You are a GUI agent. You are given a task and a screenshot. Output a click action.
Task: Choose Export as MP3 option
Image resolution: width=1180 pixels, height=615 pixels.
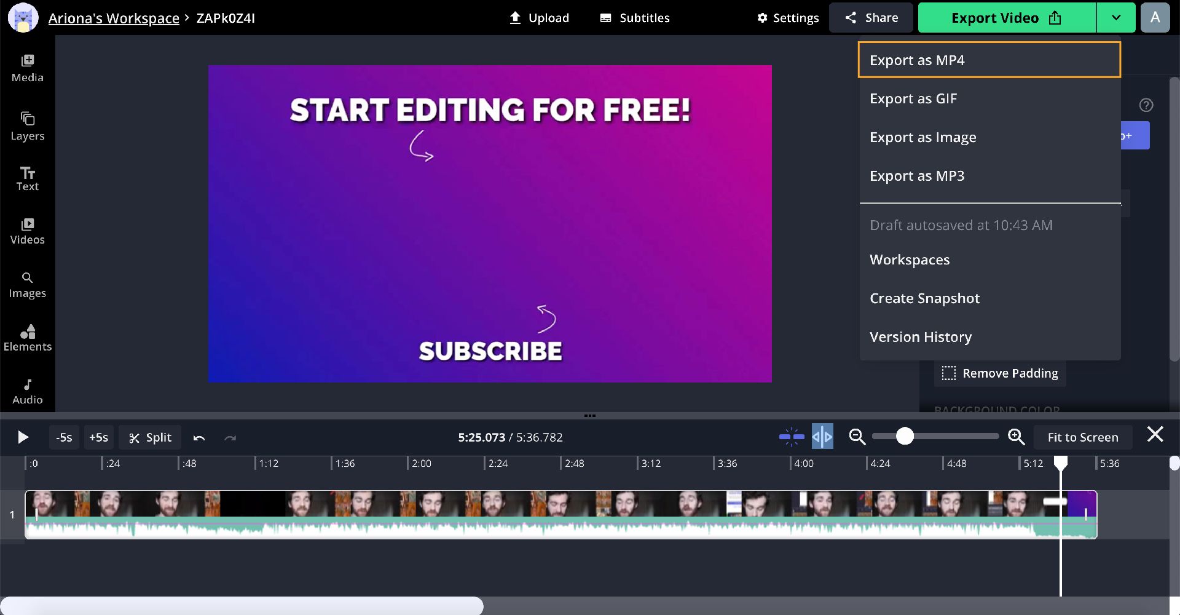[917, 176]
